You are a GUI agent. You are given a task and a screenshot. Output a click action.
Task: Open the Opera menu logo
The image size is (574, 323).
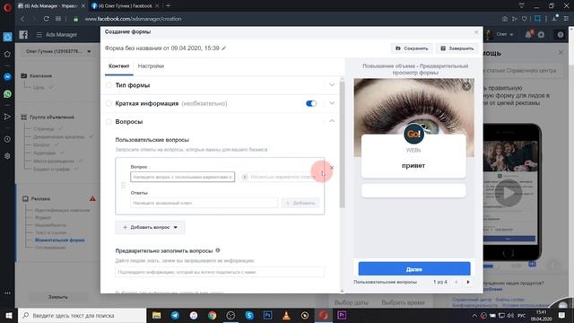(7, 7)
